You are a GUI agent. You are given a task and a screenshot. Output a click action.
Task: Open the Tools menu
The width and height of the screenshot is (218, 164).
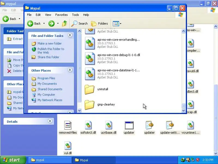[75, 15]
